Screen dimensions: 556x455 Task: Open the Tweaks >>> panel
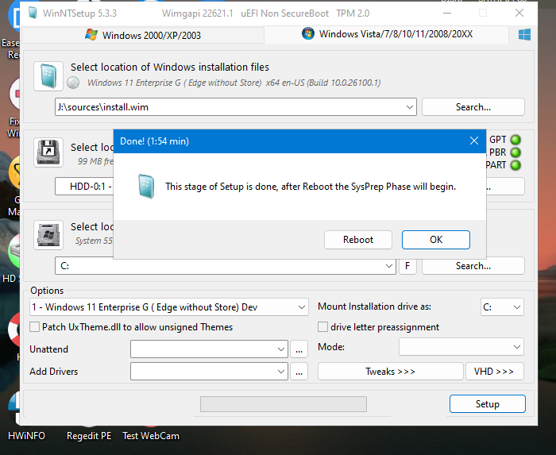tap(391, 372)
